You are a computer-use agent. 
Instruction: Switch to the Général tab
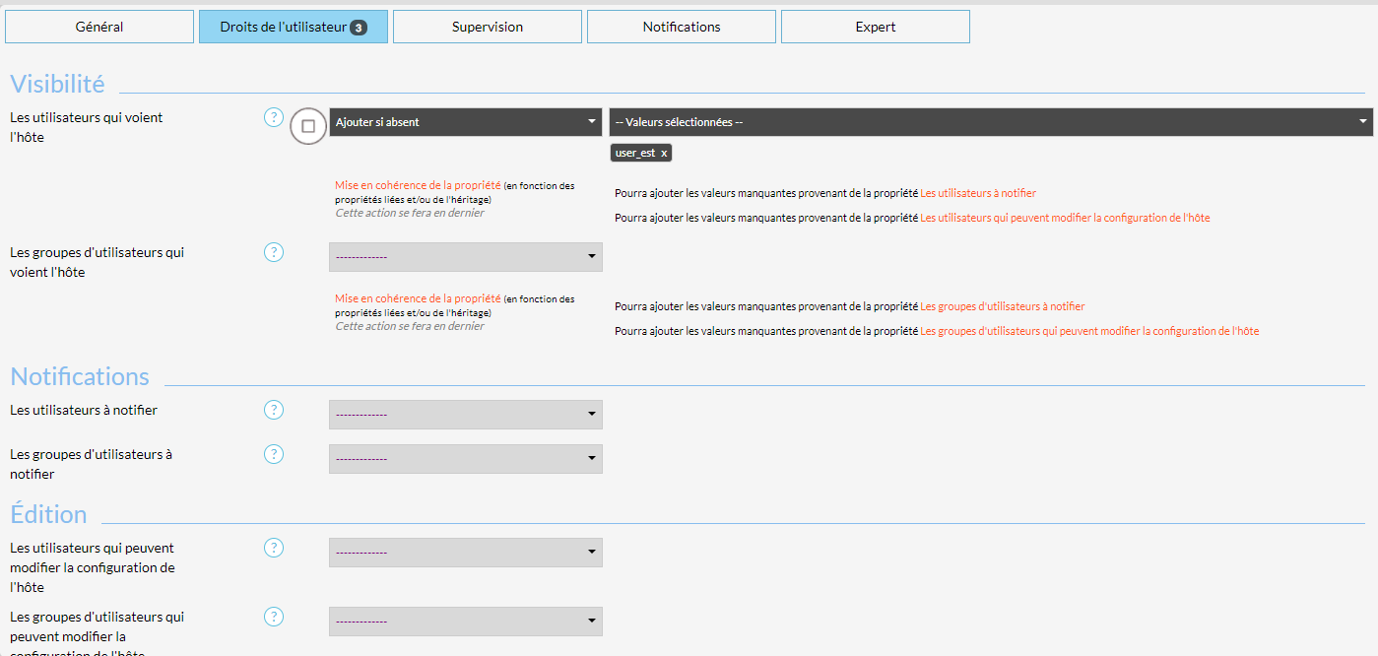[99, 27]
